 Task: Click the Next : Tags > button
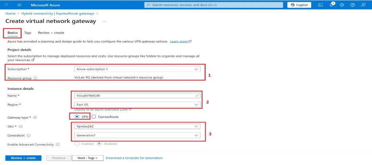(88, 158)
